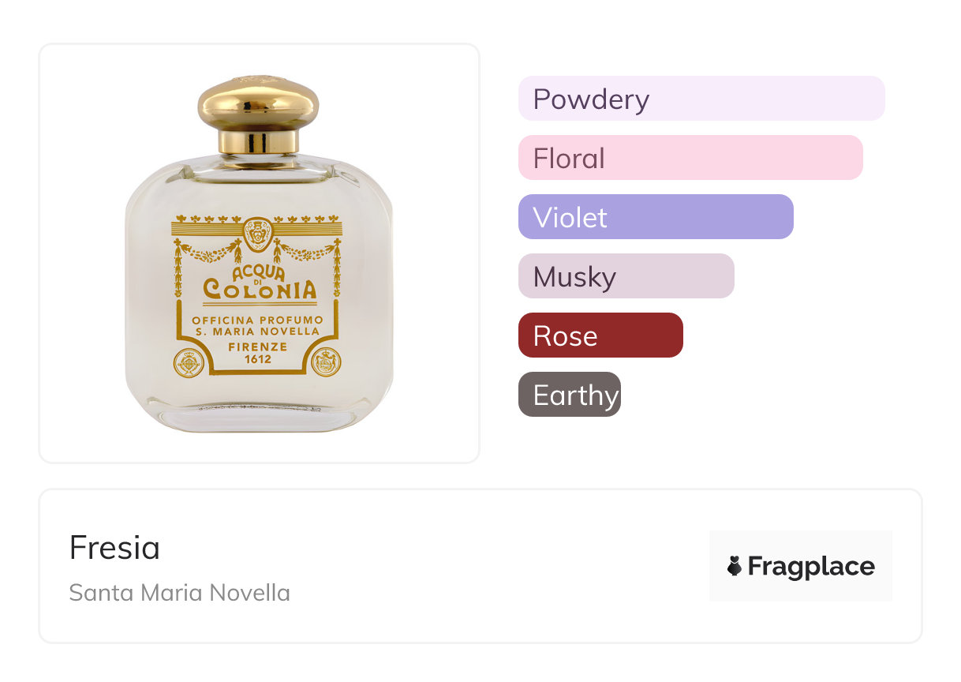Click the crest emblem atop the bottle label
The image size is (961, 682).
257,234
